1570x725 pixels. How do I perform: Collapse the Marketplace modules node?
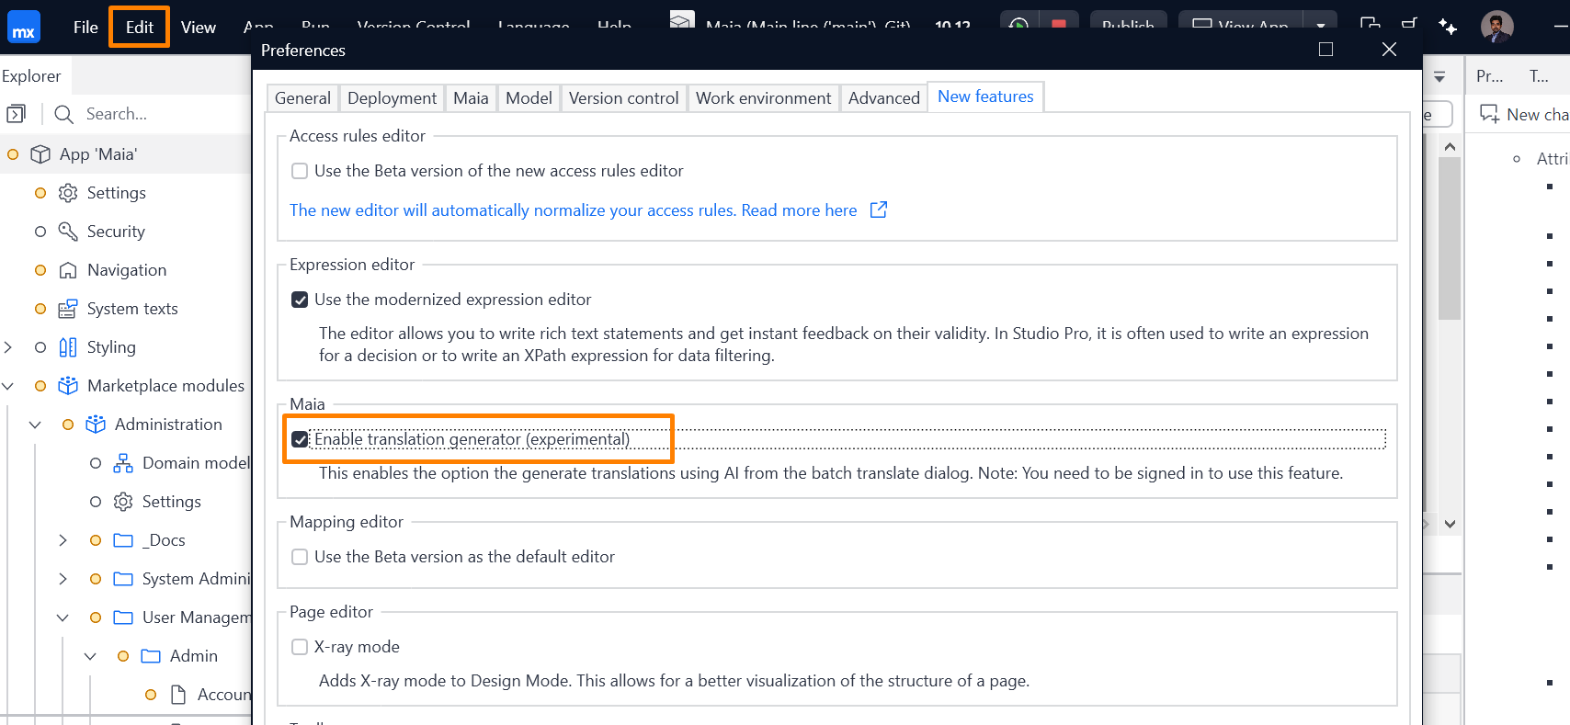(x=8, y=386)
